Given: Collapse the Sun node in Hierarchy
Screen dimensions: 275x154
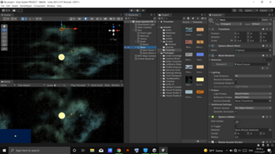Looking at the screenshot, I should [133, 30].
